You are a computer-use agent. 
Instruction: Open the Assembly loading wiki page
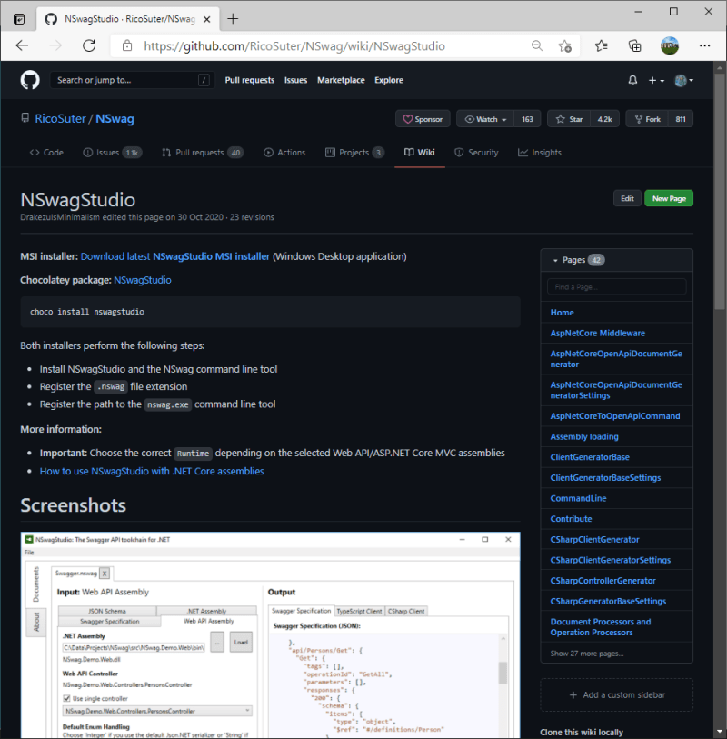pyautogui.click(x=584, y=437)
